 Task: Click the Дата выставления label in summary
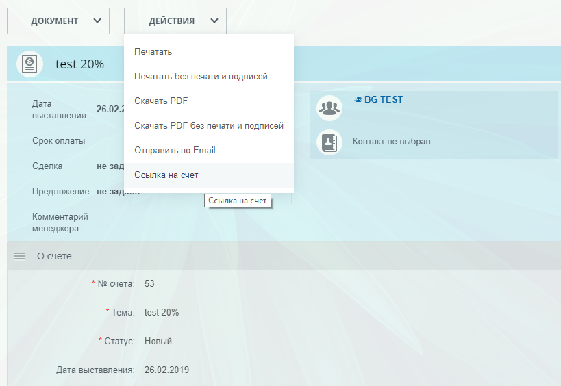pos(59,110)
